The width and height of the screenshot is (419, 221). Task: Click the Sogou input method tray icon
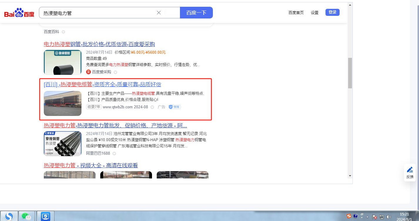349,216
